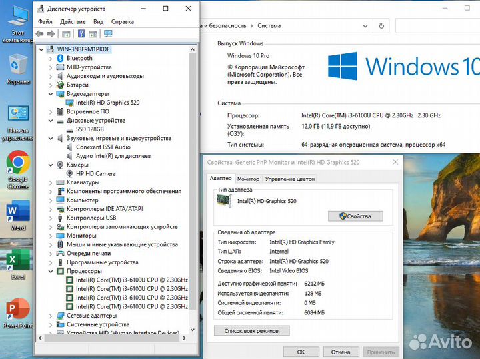Viewport: 480px width, 359px height.
Task: Click the refresh icon in the Система address bar
Action: (381, 26)
